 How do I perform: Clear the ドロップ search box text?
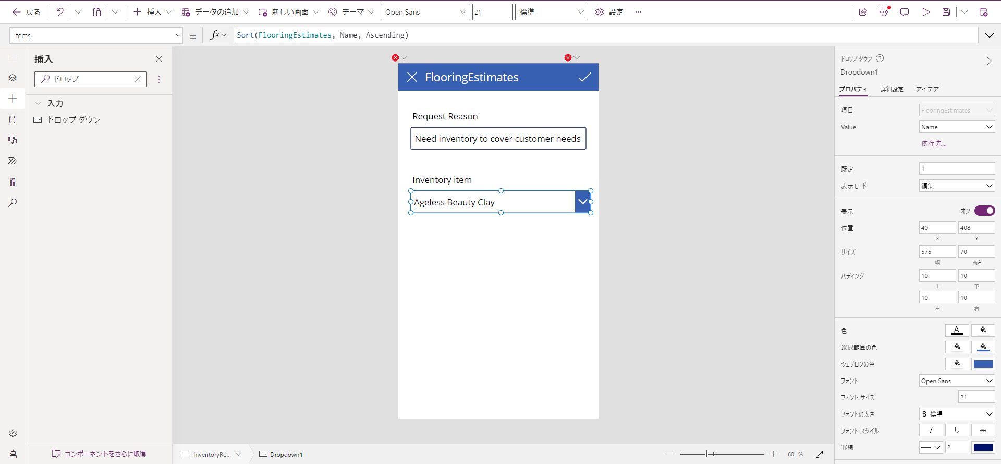click(138, 79)
